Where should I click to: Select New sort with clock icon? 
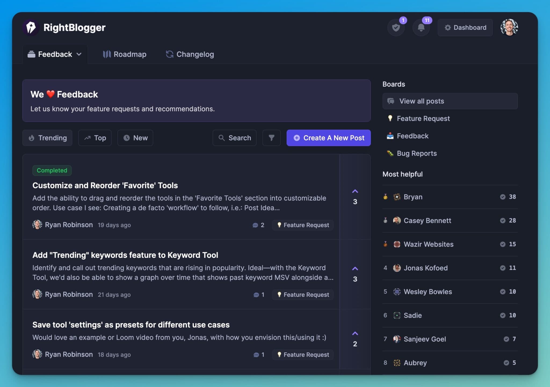135,138
